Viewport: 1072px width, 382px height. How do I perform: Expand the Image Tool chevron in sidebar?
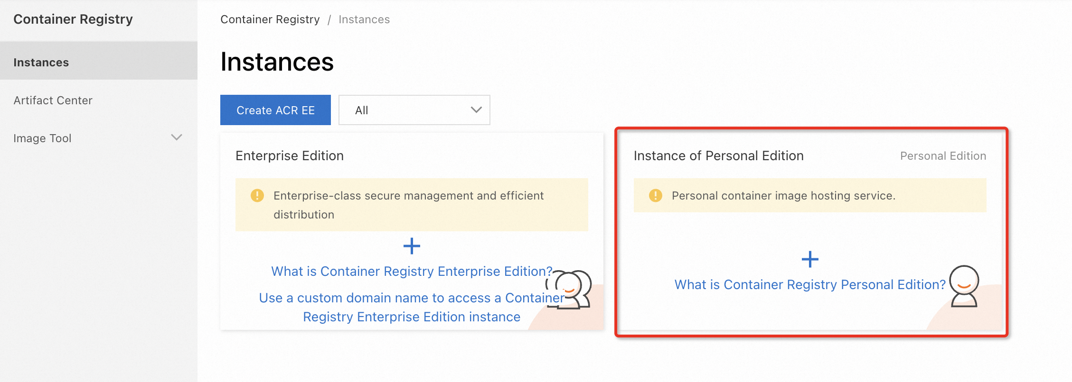[177, 137]
